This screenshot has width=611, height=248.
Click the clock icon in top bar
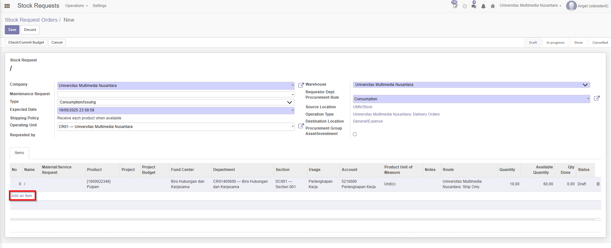465,6
